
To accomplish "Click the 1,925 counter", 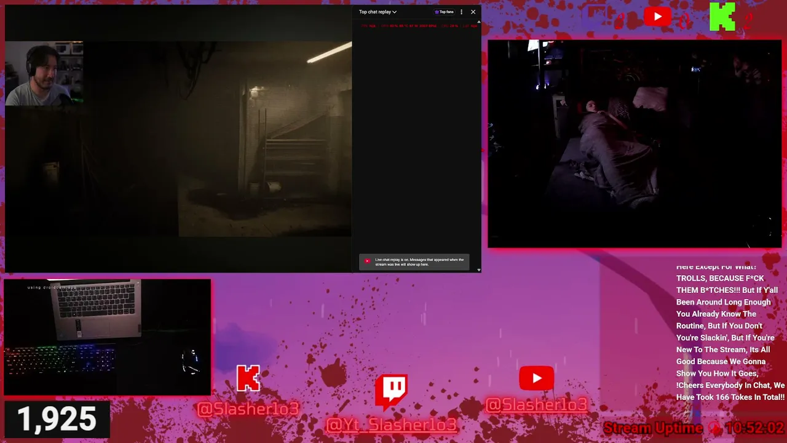I will (x=57, y=419).
